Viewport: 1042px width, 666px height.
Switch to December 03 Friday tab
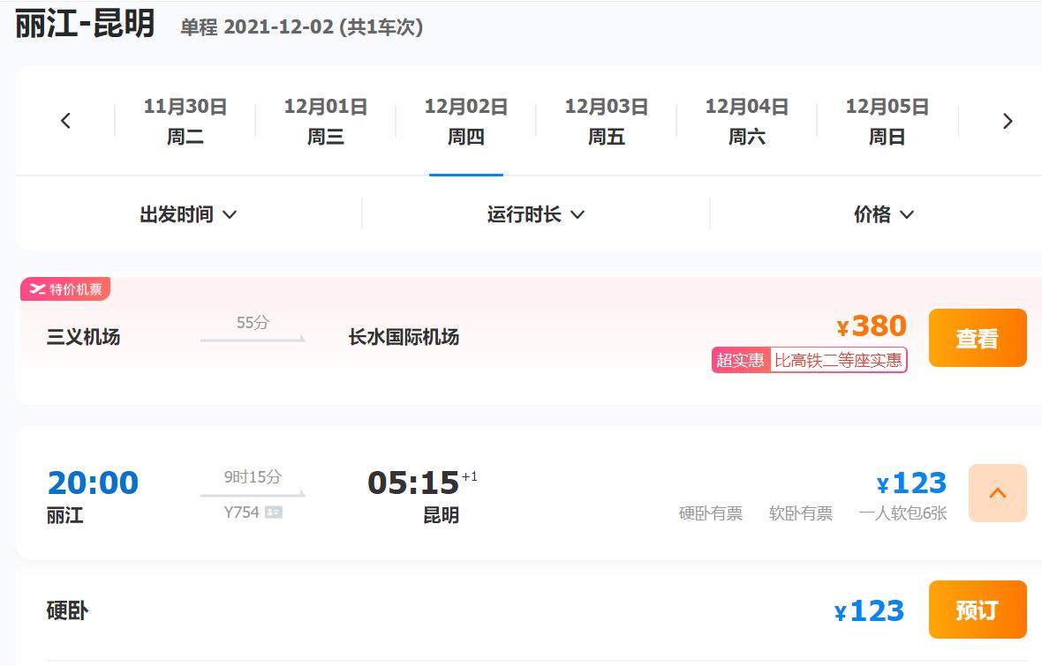click(607, 121)
